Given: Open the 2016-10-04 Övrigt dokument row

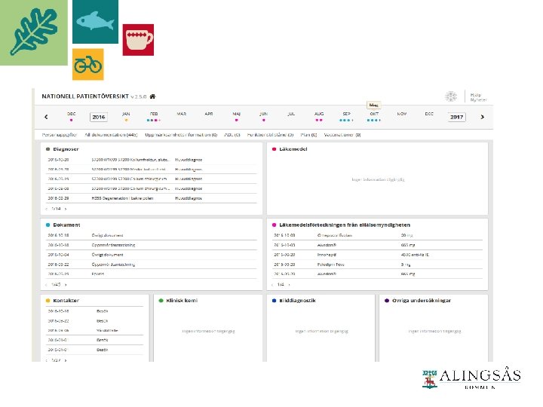Looking at the screenshot, I should (x=152, y=255).
